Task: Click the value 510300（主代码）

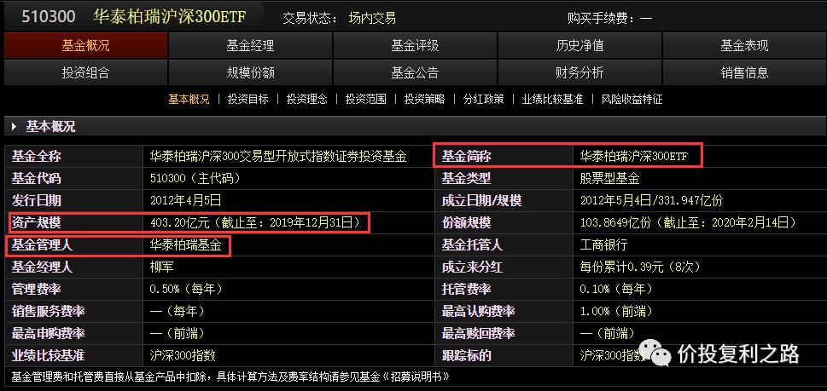Action: coord(195,178)
